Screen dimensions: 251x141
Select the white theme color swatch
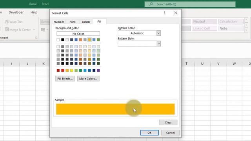pyautogui.click(x=58, y=40)
